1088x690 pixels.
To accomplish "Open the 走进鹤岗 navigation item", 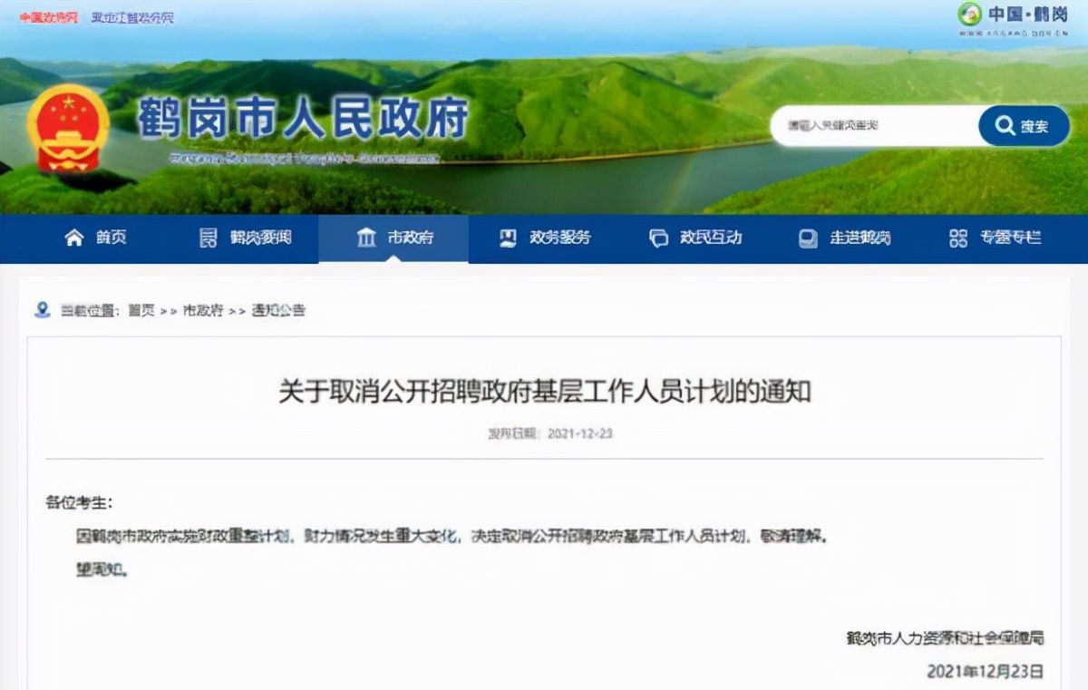I will pos(844,238).
